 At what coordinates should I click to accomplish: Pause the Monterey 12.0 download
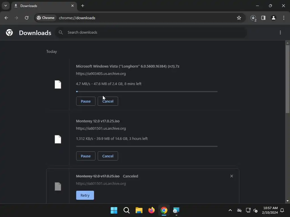[x=86, y=156]
